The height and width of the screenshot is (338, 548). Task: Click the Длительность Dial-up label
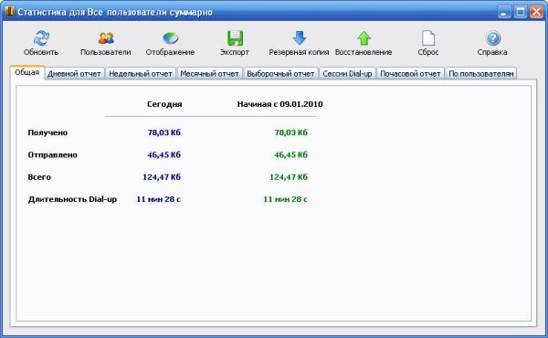tap(72, 199)
